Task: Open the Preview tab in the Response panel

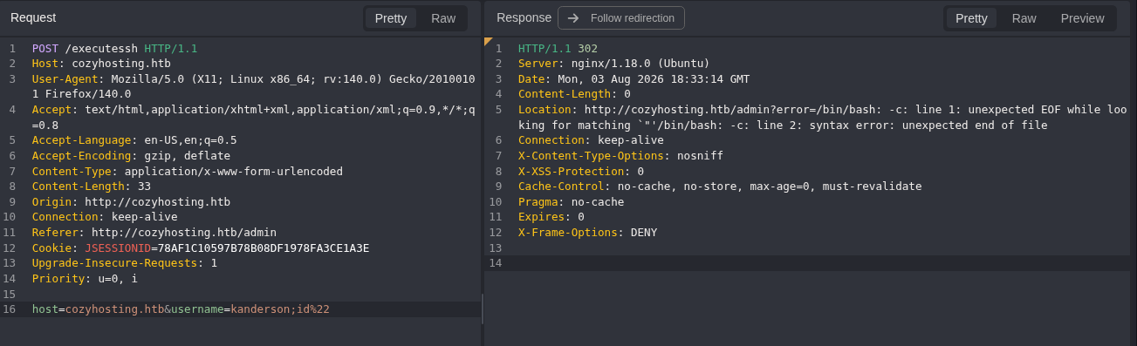Action: point(1082,18)
